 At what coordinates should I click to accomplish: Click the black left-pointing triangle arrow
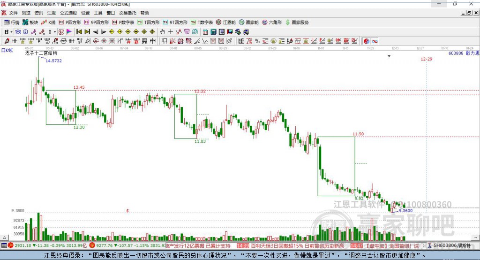[96, 31]
